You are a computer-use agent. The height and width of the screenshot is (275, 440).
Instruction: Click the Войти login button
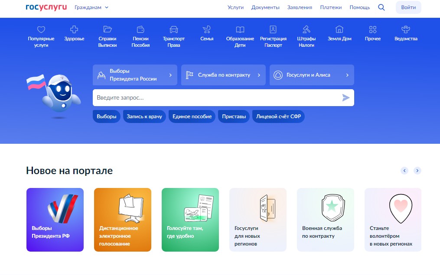pyautogui.click(x=408, y=7)
